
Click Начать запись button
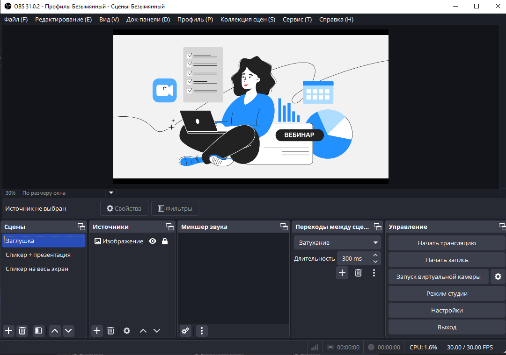[447, 260]
